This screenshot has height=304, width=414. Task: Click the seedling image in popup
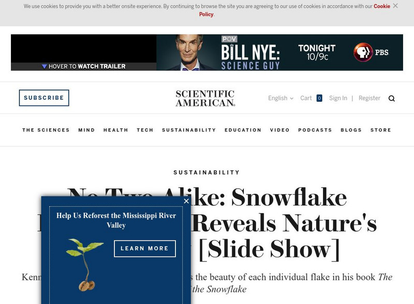point(84,265)
